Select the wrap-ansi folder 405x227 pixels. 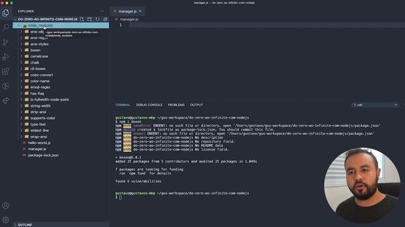pos(61,137)
